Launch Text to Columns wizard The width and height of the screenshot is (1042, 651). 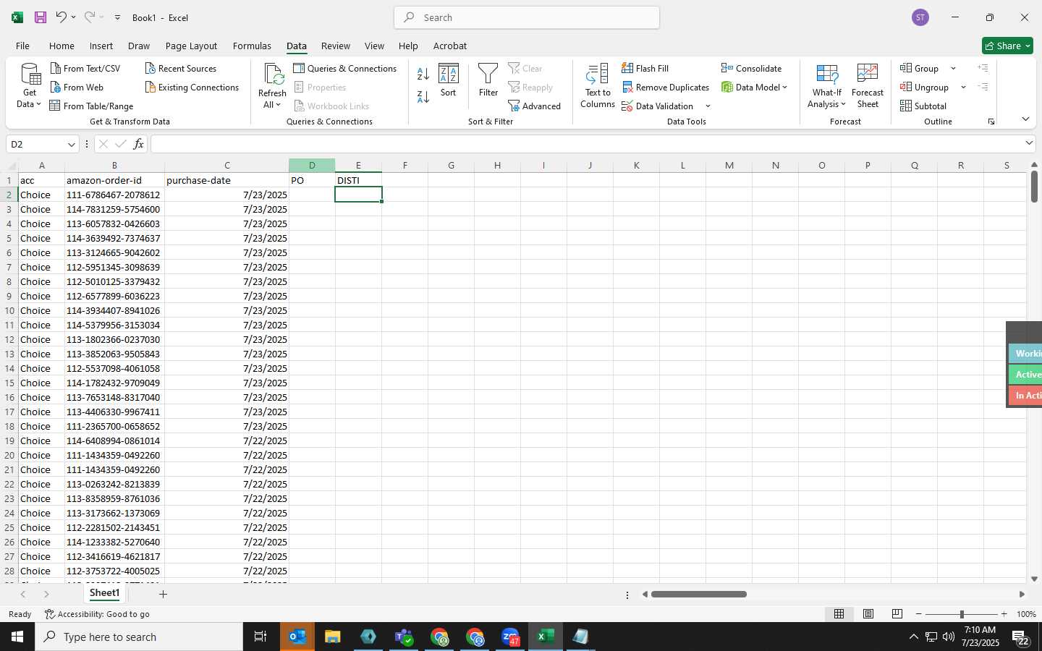click(x=598, y=86)
